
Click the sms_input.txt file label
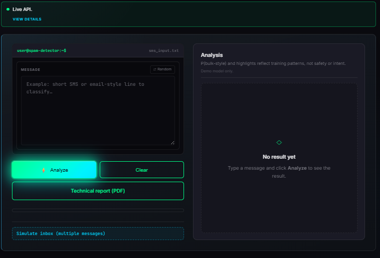coord(164,51)
